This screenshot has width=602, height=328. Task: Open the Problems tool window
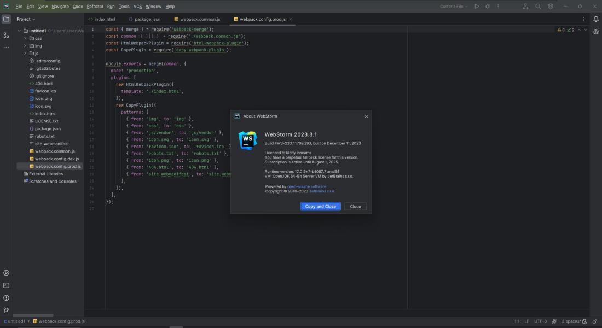6,298
